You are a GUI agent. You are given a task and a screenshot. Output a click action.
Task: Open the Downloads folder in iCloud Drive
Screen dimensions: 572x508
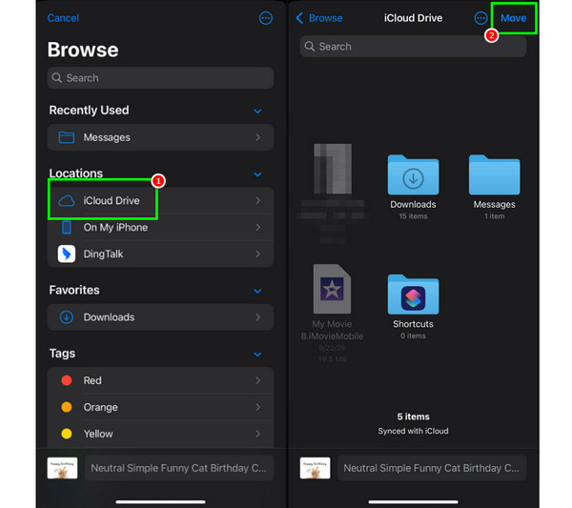click(413, 187)
